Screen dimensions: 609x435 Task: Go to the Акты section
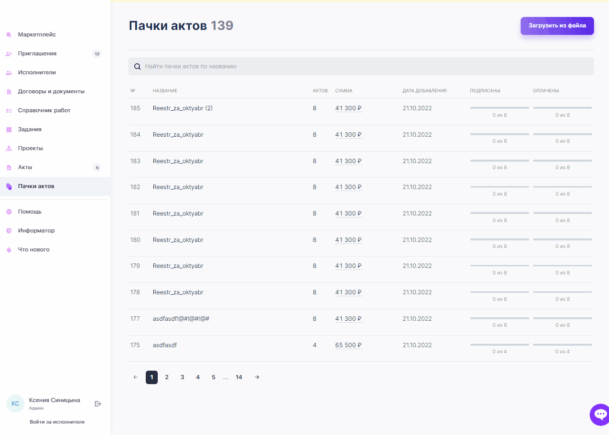pyautogui.click(x=25, y=168)
